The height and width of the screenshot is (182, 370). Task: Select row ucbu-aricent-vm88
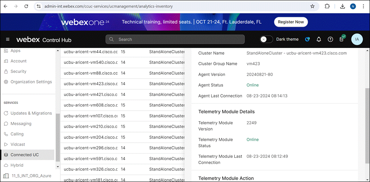(x=123, y=73)
